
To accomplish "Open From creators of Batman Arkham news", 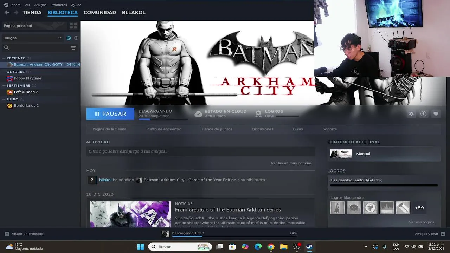I will [228, 209].
